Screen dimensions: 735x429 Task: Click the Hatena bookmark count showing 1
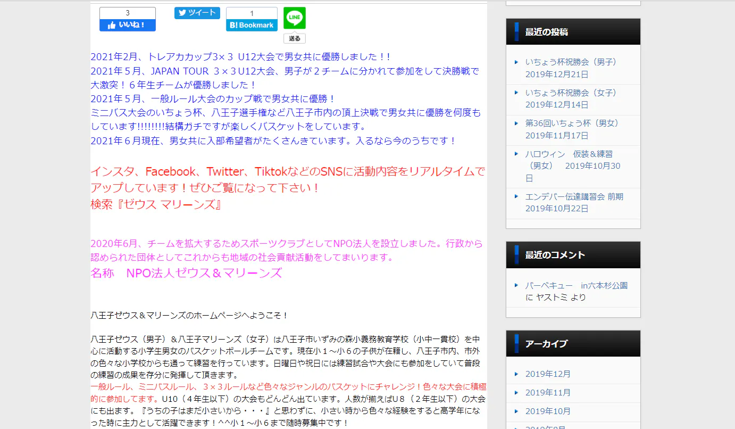click(252, 13)
